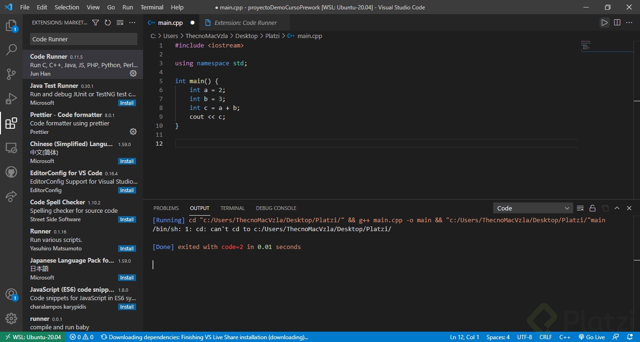Close the bottom panel
Viewport: 640px width, 342px height.
click(x=629, y=208)
